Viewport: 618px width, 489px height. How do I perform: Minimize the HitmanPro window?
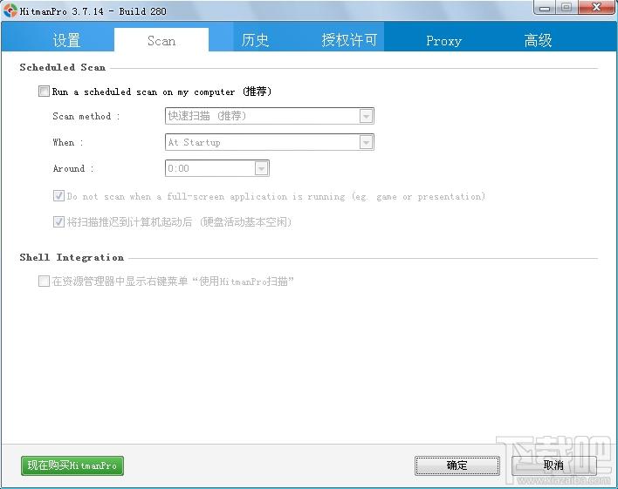coord(545,8)
